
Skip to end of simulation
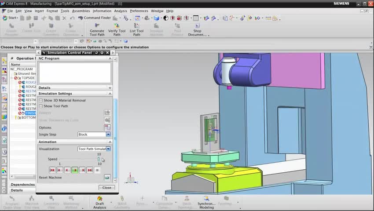coord(90,170)
